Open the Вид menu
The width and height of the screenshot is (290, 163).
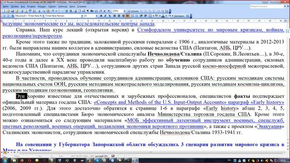pos(23,6)
